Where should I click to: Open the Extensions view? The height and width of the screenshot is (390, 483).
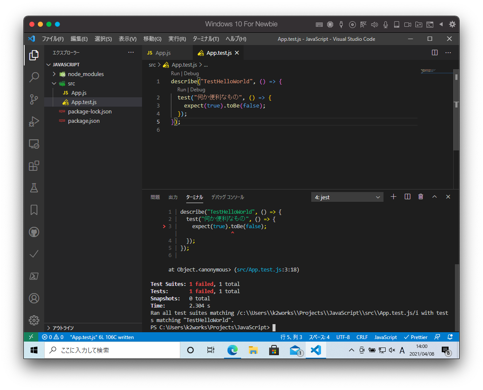(x=34, y=166)
